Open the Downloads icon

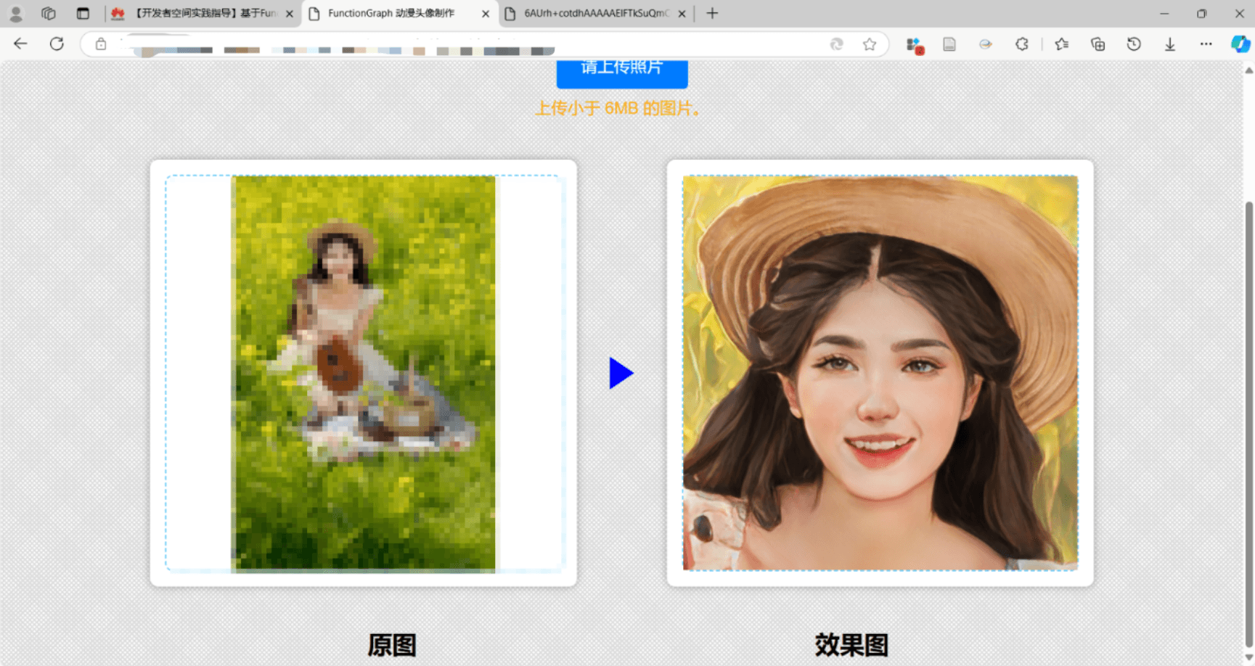pos(1170,44)
